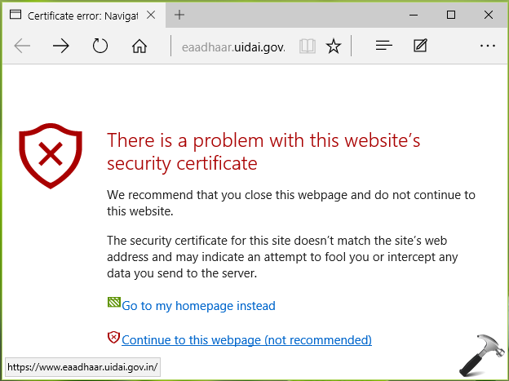The width and height of the screenshot is (509, 381).
Task: Open a new tab with plus
Action: (x=179, y=15)
